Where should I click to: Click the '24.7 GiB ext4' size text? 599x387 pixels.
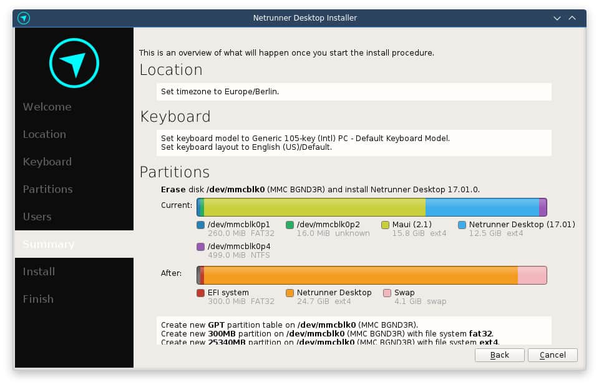pos(324,301)
